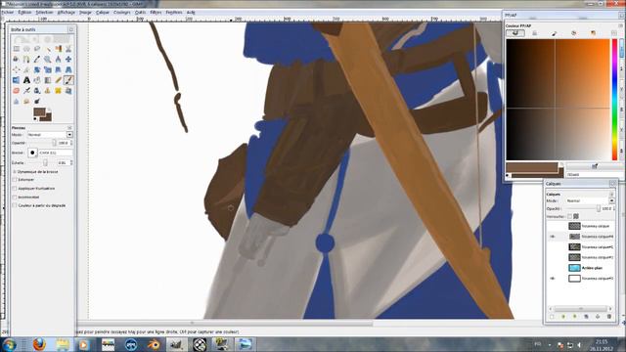Viewport: 626px width, 352px height.
Task: Select the Color Picker tool in toolbox
Action: pos(37,59)
